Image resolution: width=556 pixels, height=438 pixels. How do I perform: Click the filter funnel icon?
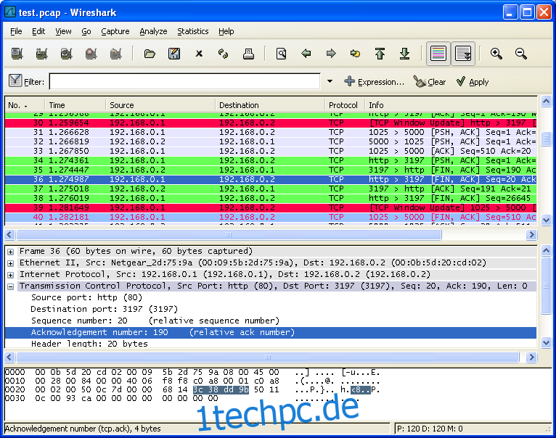point(15,80)
